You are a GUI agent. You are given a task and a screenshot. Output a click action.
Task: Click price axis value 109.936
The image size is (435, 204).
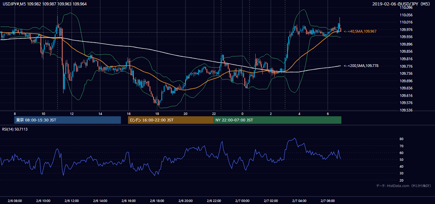[x=406, y=37]
